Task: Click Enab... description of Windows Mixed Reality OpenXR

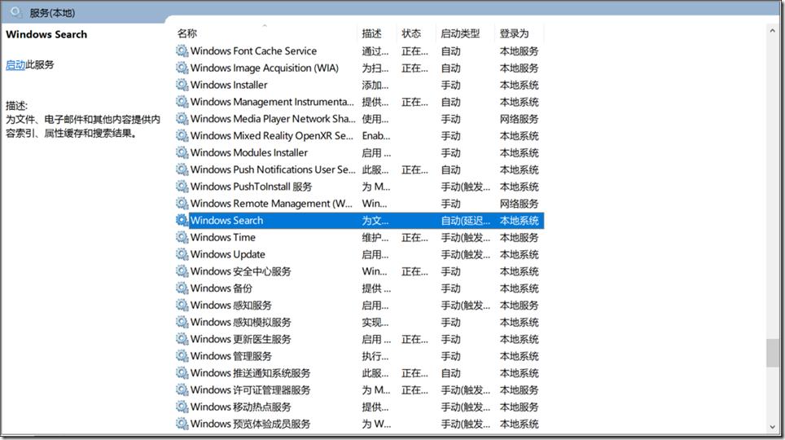Action: pyautogui.click(x=376, y=135)
